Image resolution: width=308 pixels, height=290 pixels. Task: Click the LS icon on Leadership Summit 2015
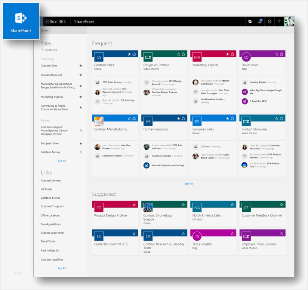click(x=99, y=236)
